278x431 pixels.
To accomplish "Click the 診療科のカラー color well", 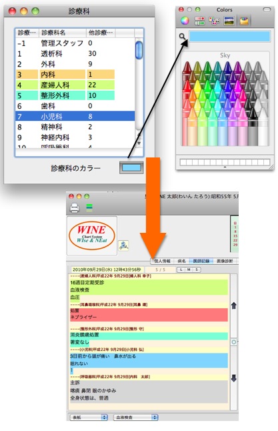I will (x=131, y=167).
